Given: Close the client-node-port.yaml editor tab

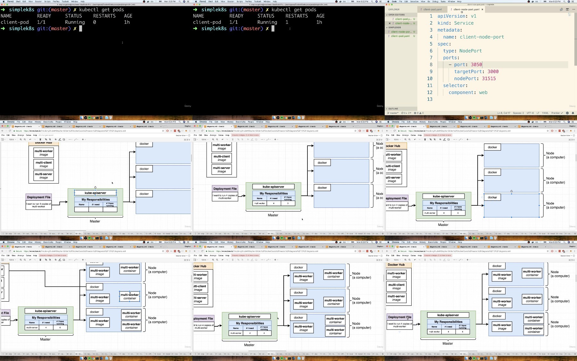Looking at the screenshot, I should pyautogui.click(x=482, y=9).
